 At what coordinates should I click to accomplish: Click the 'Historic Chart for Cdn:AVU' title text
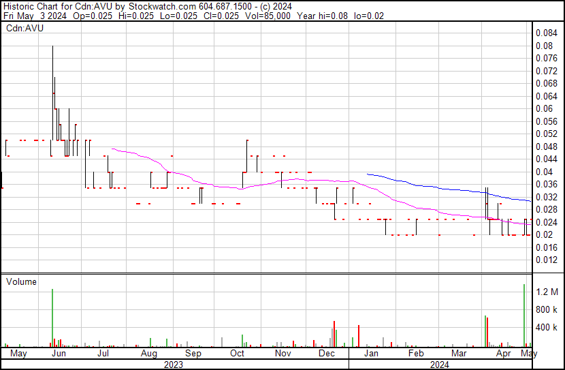58,7
